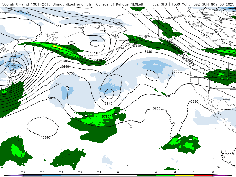Click the positive "5" color bar tick label
236x177 pixels.
point(213,172)
